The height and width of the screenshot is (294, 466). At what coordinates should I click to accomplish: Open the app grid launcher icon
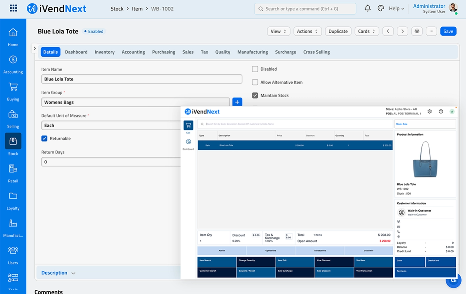13,8
